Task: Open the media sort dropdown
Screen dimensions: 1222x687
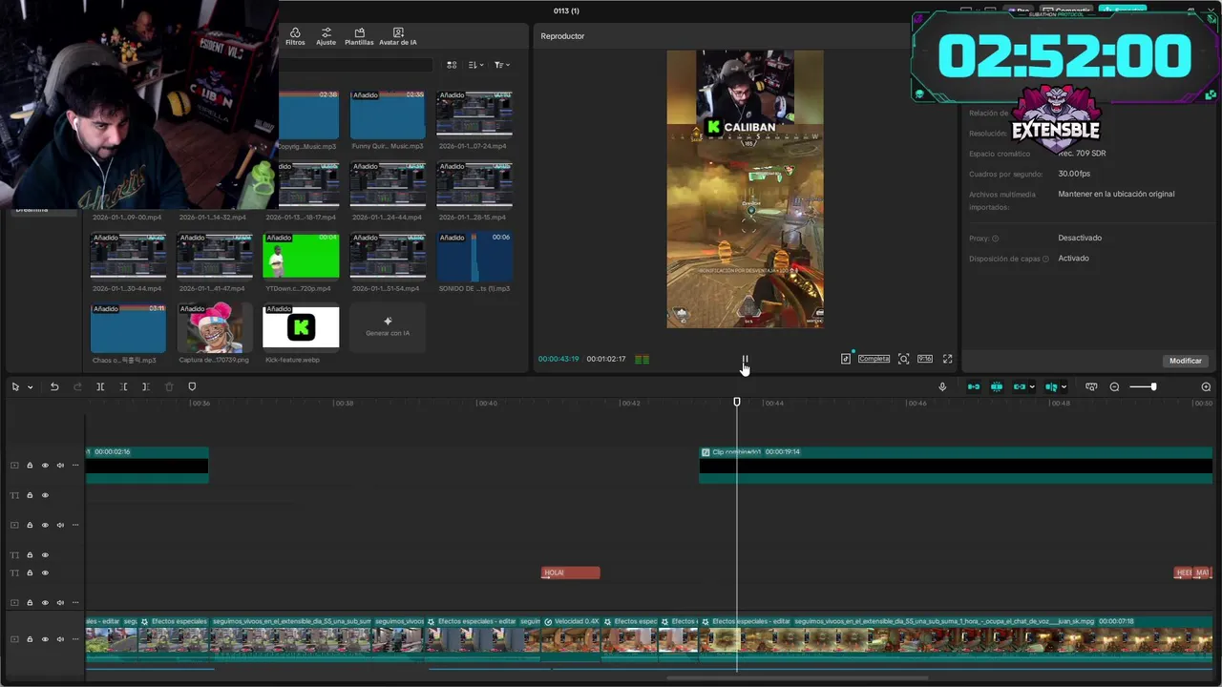Action: coord(475,65)
